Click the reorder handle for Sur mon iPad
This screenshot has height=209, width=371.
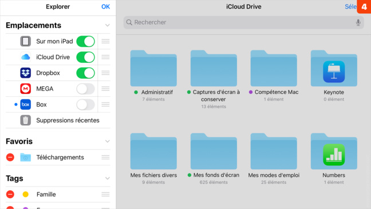(105, 41)
